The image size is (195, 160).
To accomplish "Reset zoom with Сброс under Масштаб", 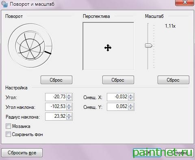I will tap(173, 80).
